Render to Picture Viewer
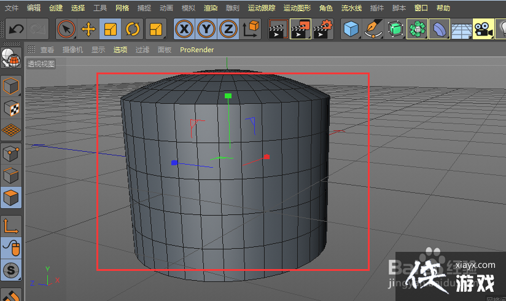The image size is (506, 301). pos(300,29)
